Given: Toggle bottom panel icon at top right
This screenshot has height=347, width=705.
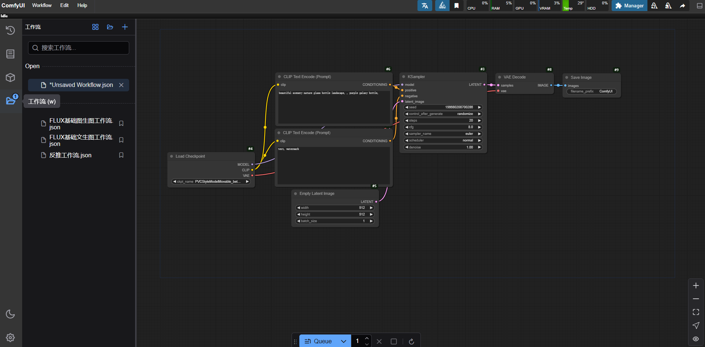Looking at the screenshot, I should tap(699, 6).
